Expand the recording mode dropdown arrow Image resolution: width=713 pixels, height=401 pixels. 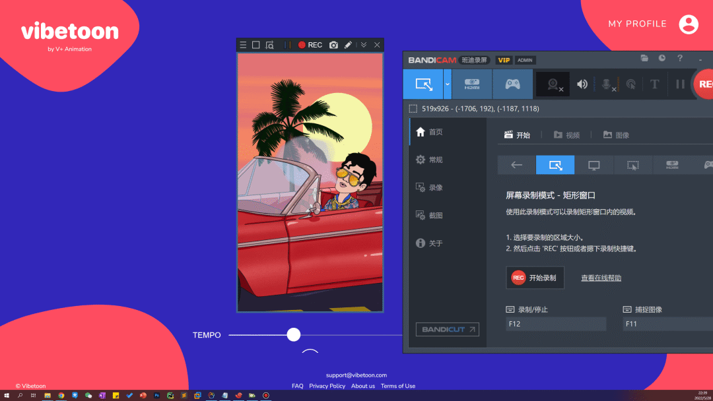pyautogui.click(x=447, y=84)
